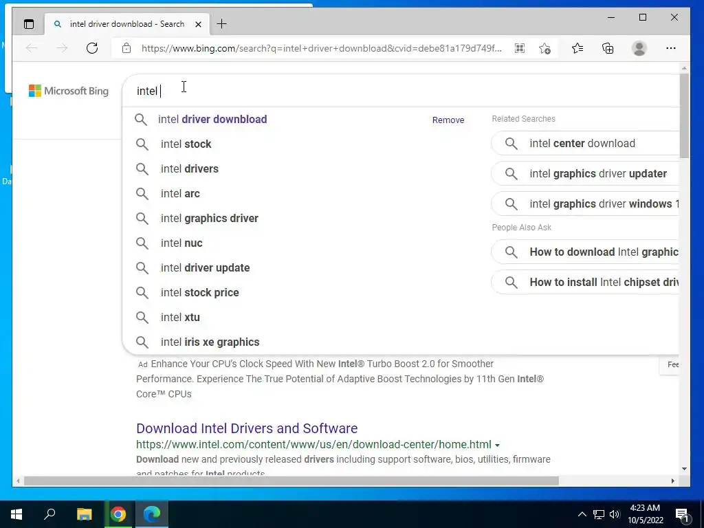Viewport: 704px width, 528px height.
Task: Select suggestion intel nuc
Action: (x=181, y=243)
